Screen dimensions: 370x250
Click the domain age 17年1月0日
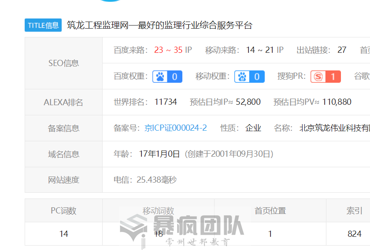[x=159, y=154]
